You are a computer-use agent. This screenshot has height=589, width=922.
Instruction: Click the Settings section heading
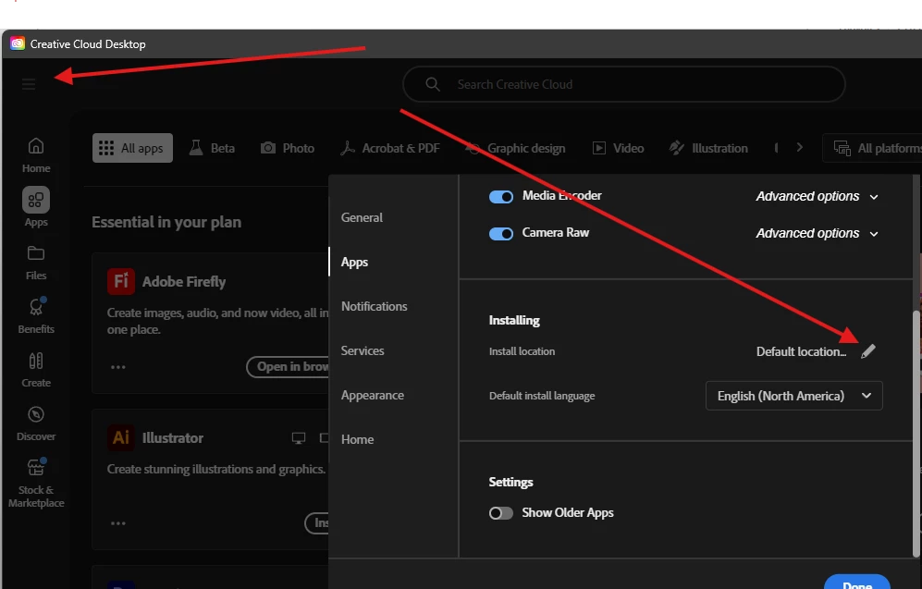point(510,482)
